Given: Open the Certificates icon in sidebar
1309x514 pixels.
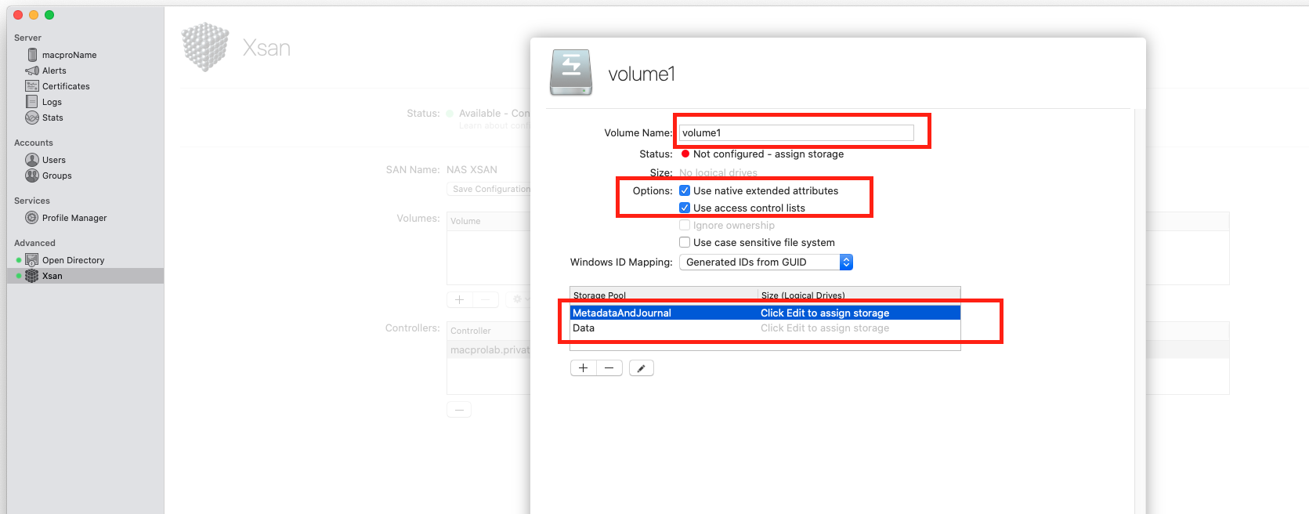Looking at the screenshot, I should (32, 86).
